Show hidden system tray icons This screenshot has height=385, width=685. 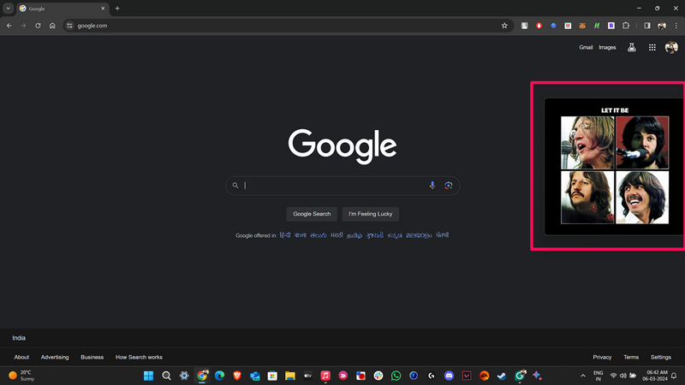[x=583, y=376]
